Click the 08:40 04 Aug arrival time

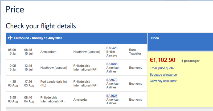pos(28,100)
